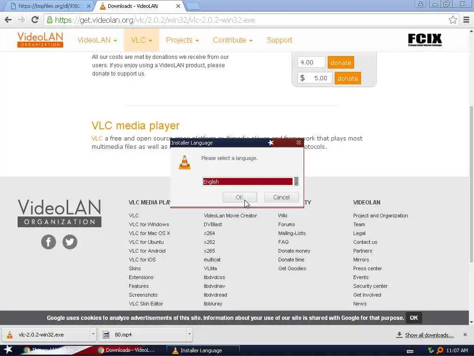The image size is (474, 356).
Task: Cancel the Installer Language dialog
Action: tap(281, 197)
